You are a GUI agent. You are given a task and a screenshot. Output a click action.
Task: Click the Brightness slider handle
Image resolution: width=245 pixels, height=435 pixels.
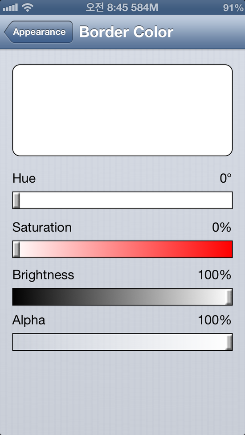tap(229, 297)
